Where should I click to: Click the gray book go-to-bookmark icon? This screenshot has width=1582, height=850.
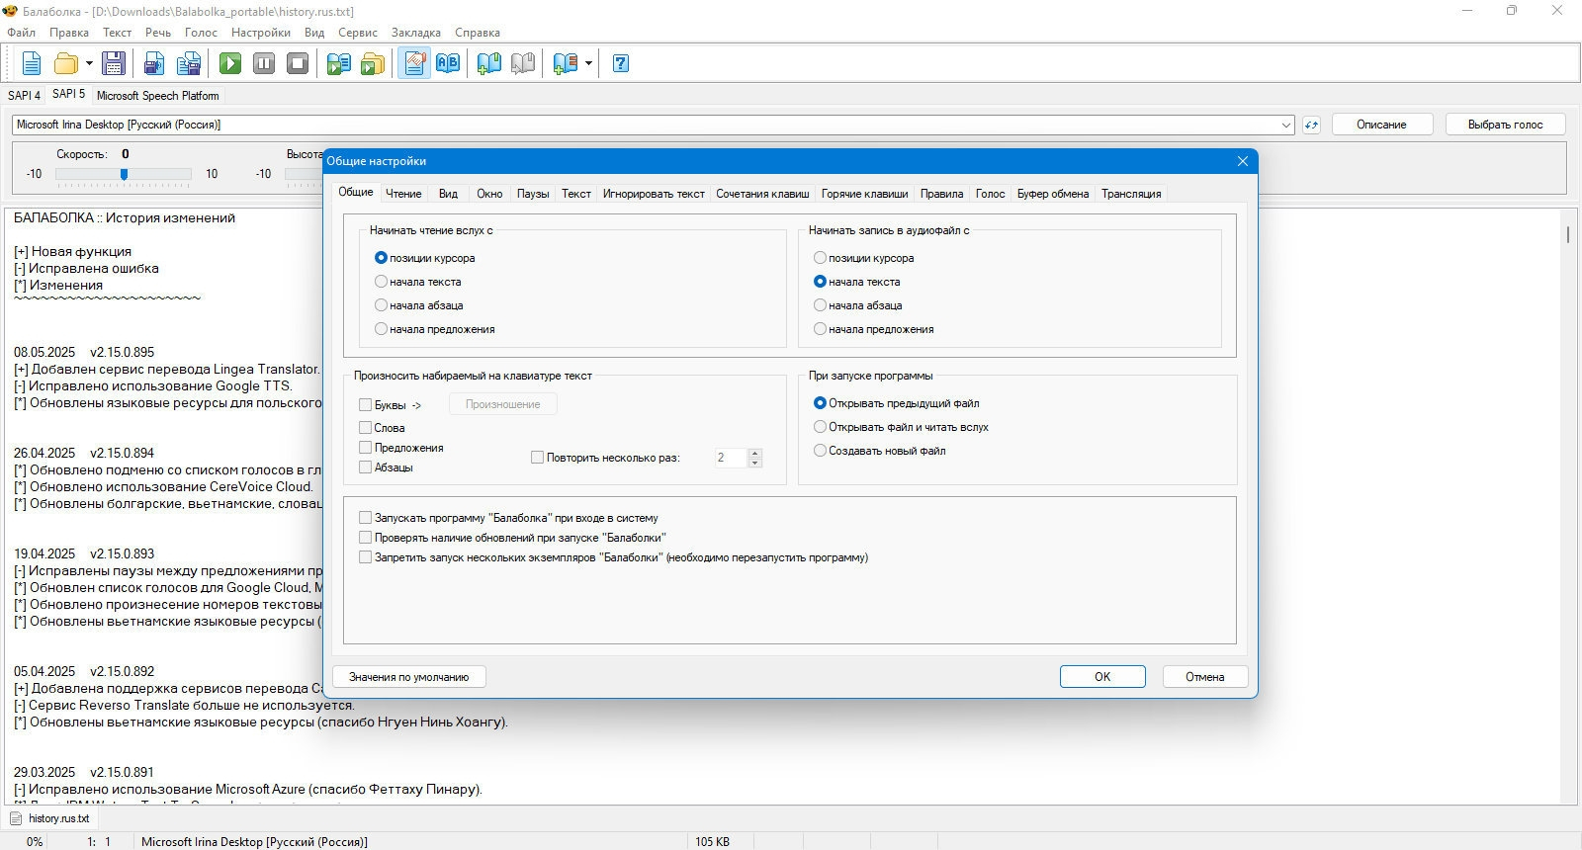click(523, 64)
